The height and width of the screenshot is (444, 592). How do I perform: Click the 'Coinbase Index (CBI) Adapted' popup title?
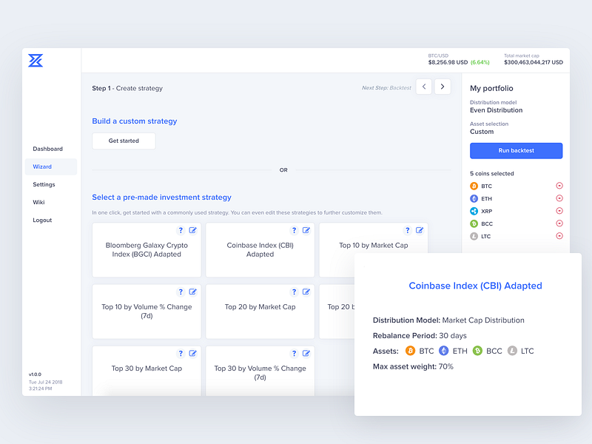pyautogui.click(x=475, y=286)
